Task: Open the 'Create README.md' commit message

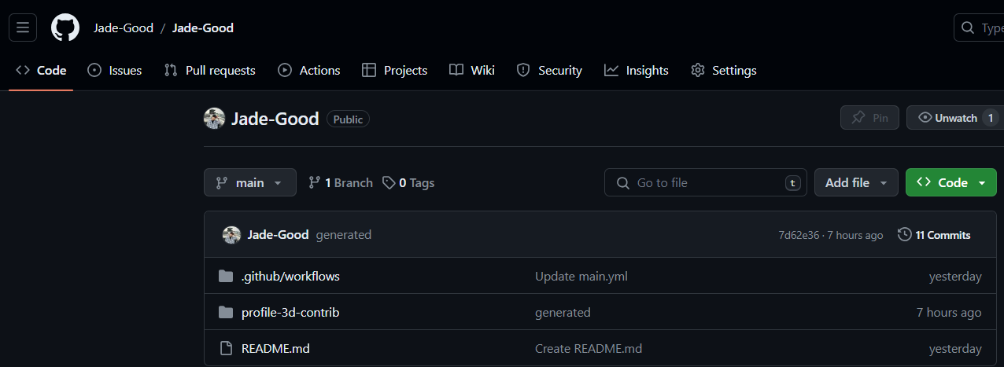Action: [589, 348]
